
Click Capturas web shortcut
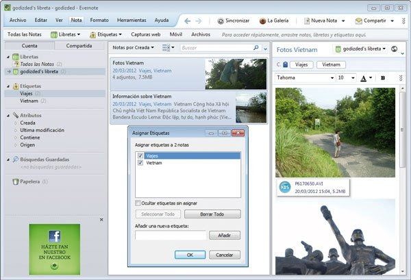click(x=146, y=35)
